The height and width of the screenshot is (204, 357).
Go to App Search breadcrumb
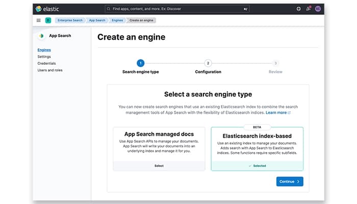tap(97, 20)
